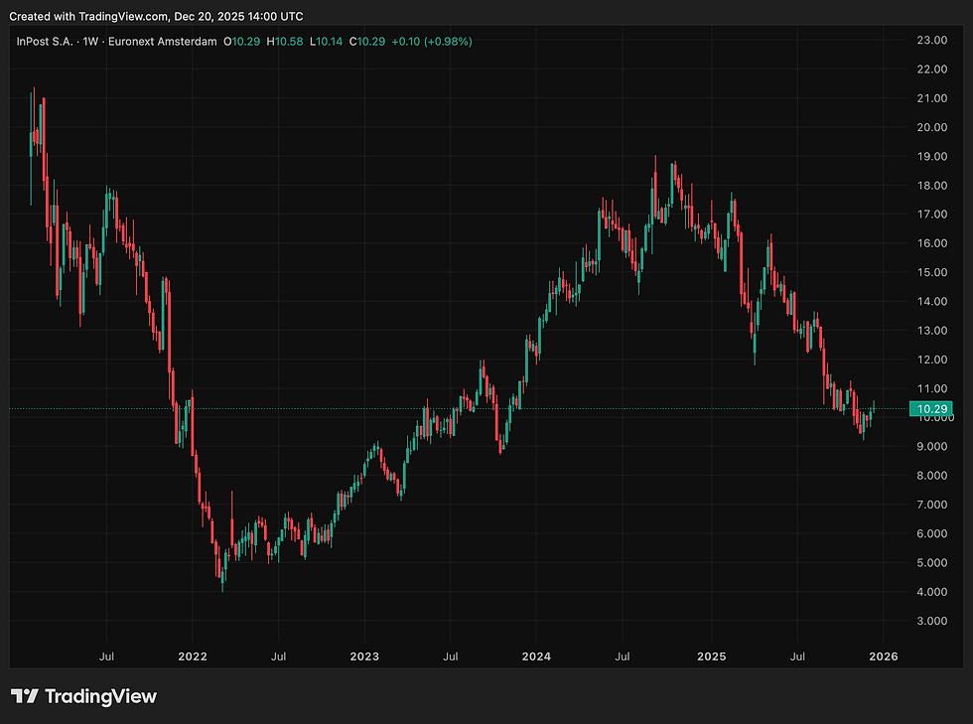Click the 2024 time axis label

pyautogui.click(x=536, y=656)
